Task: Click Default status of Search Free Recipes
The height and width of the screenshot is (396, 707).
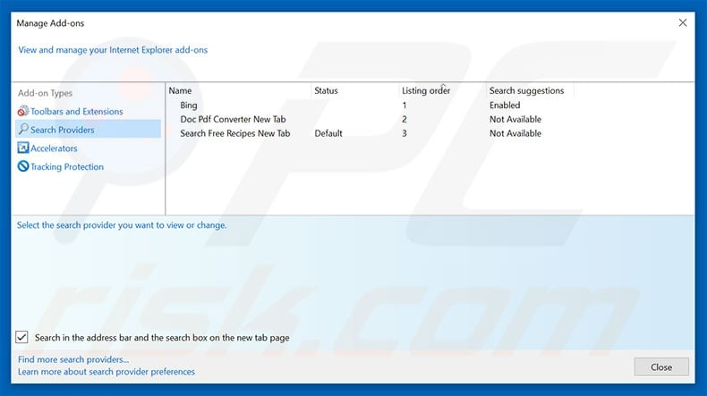Action: 328,133
